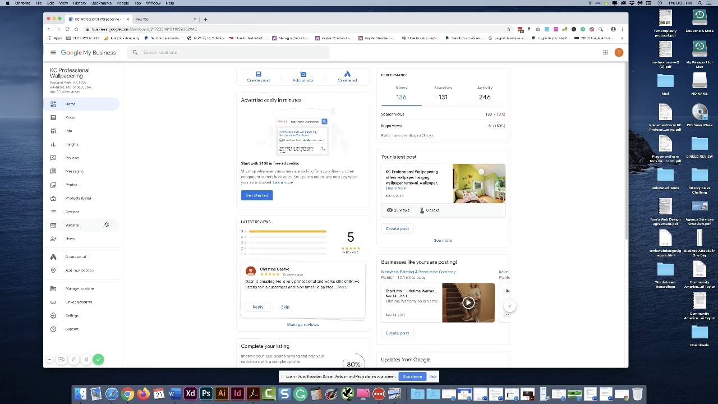718x404 pixels.
Task: Open the Google My Business logo
Action: 88,53
